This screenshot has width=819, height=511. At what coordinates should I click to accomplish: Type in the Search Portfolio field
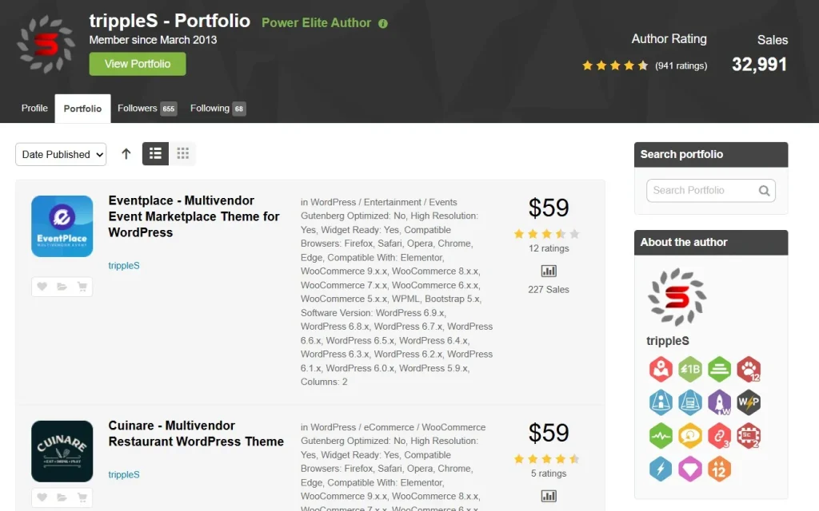(x=702, y=191)
